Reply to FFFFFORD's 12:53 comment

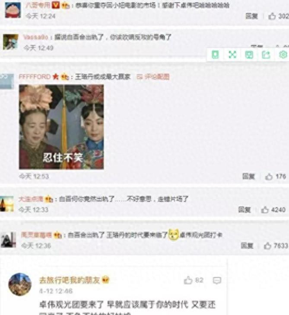pyautogui.click(x=248, y=177)
